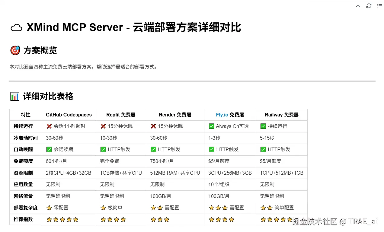Refresh the preview with the reload icon
The width and height of the screenshot is (384, 232).
tap(369, 6)
